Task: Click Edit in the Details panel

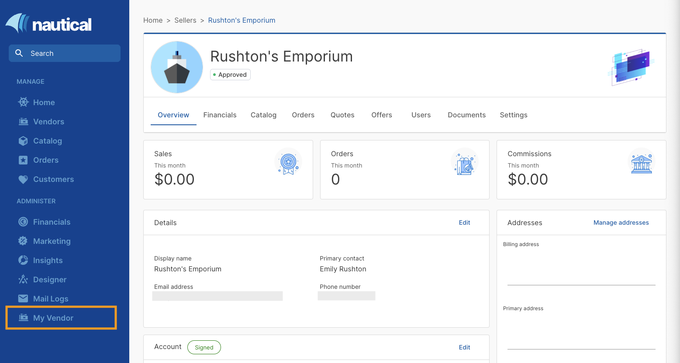Action: (x=464, y=223)
